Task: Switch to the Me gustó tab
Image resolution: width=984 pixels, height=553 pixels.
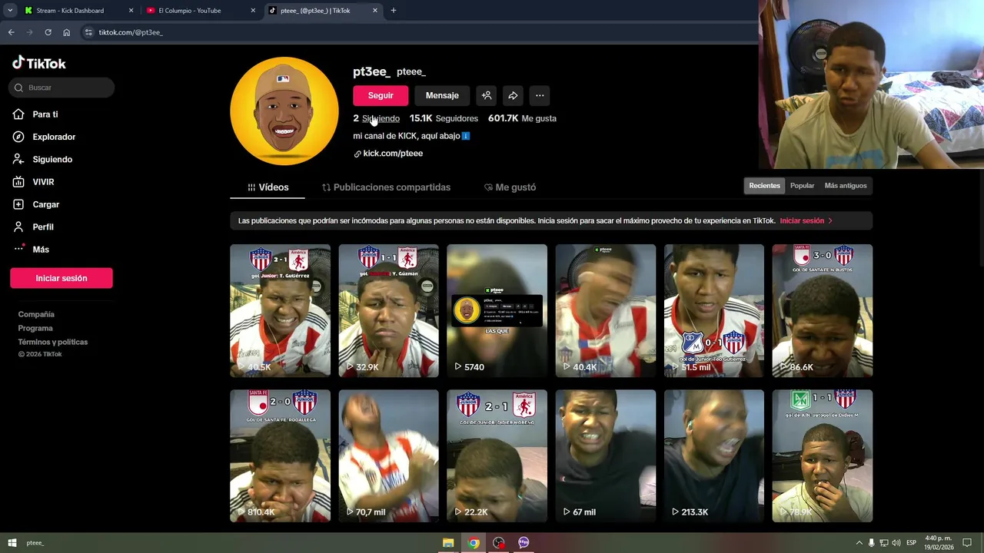Action: 510,187
